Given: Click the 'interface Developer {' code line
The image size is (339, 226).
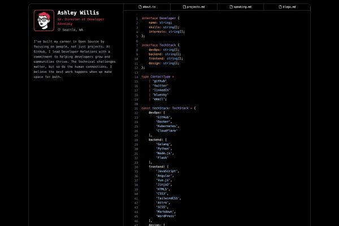Looking at the screenshot, I should point(160,18).
